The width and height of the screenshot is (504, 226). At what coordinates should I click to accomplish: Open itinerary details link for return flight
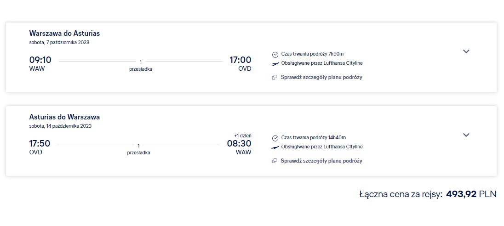point(321,161)
